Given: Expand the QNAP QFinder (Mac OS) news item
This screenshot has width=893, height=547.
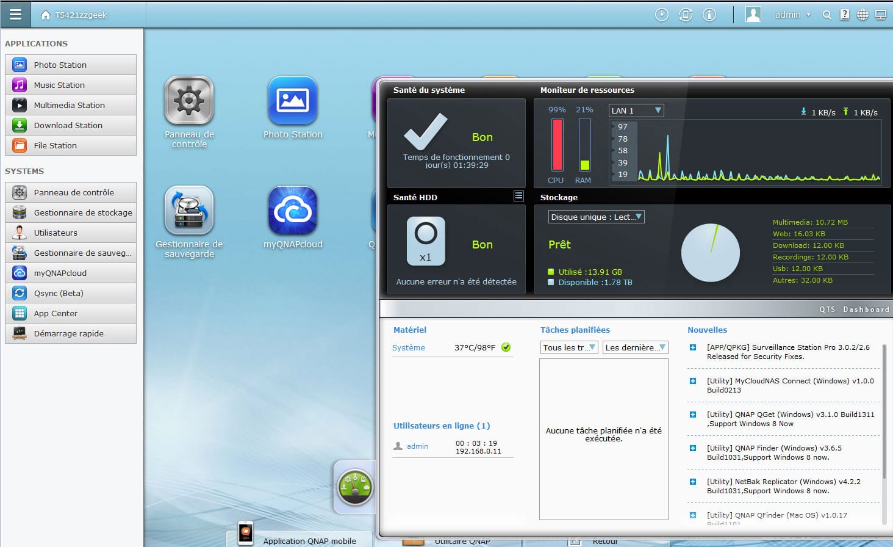Looking at the screenshot, I should point(693,515).
